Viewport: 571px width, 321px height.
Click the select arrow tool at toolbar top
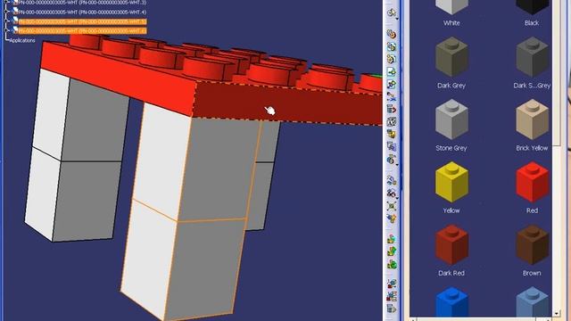tap(391, 13)
